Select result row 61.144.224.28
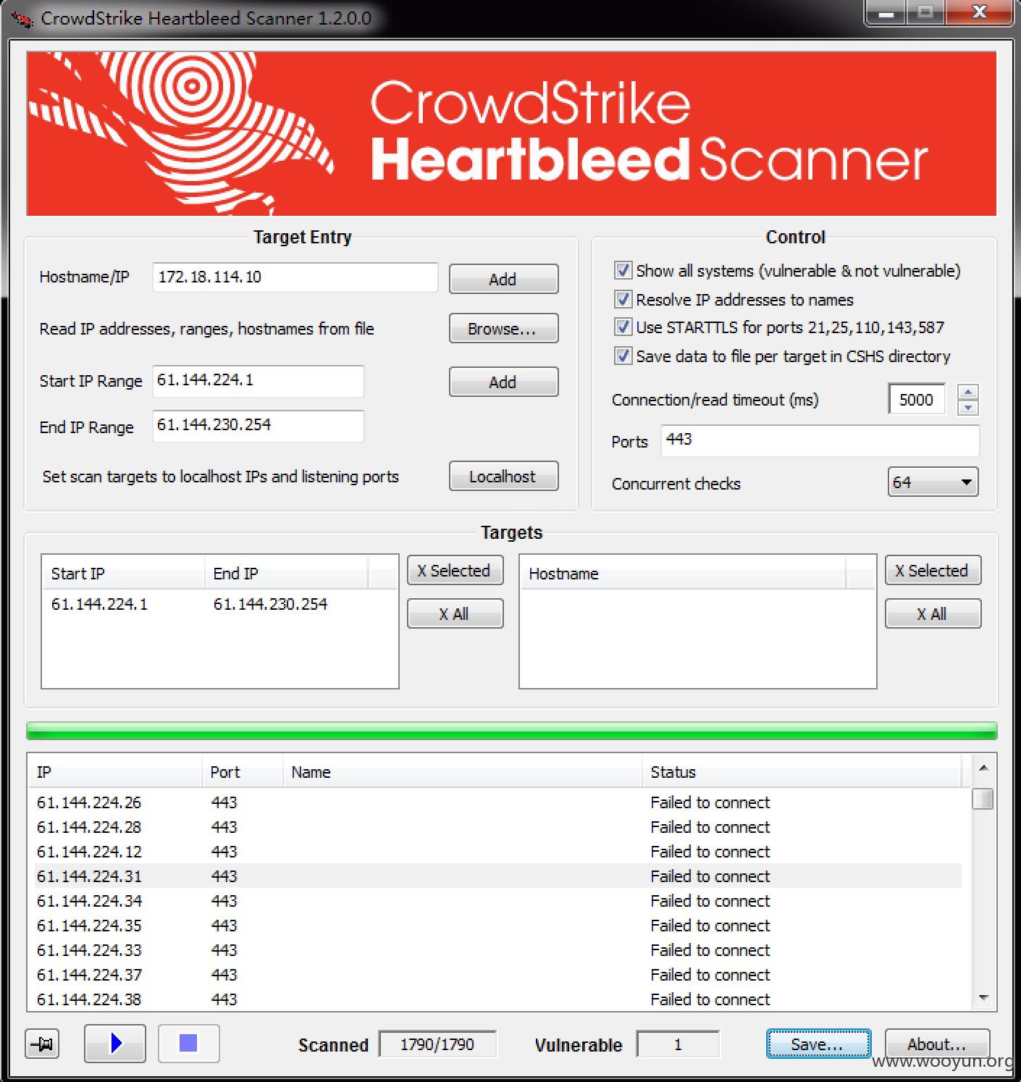The height and width of the screenshot is (1082, 1021). tap(498, 827)
